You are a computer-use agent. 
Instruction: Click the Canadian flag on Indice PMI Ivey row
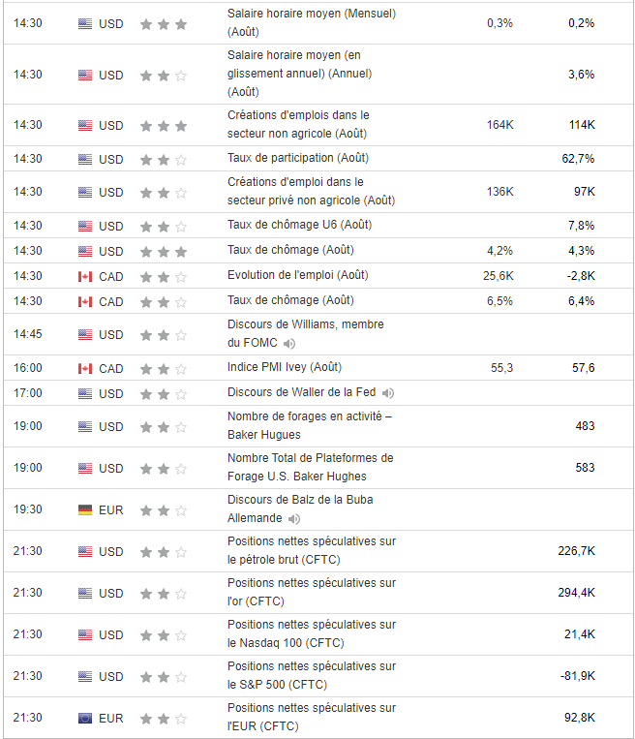[85, 368]
